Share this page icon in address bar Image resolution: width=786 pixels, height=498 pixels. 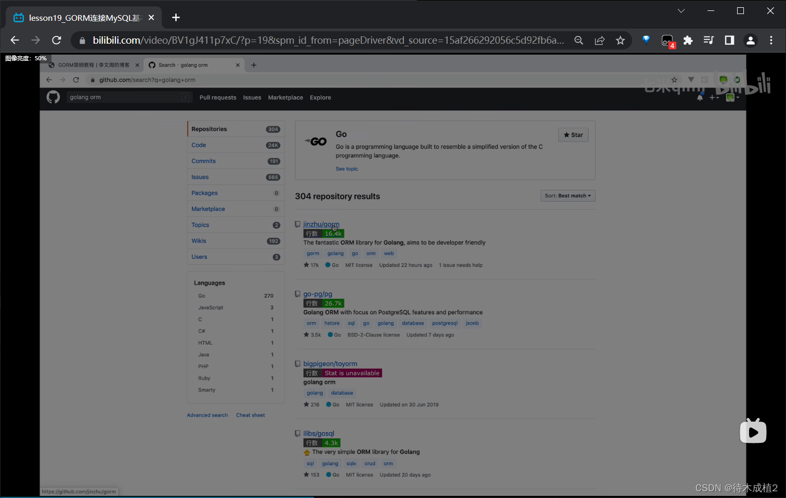pyautogui.click(x=599, y=40)
